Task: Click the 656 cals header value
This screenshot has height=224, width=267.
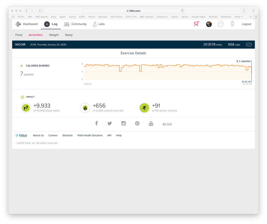Action: point(234,44)
